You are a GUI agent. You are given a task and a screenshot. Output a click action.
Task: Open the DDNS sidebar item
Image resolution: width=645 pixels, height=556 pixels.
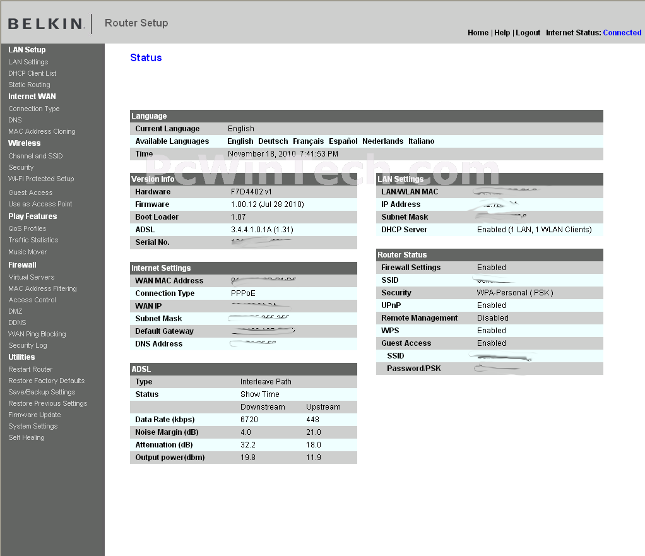(x=17, y=323)
